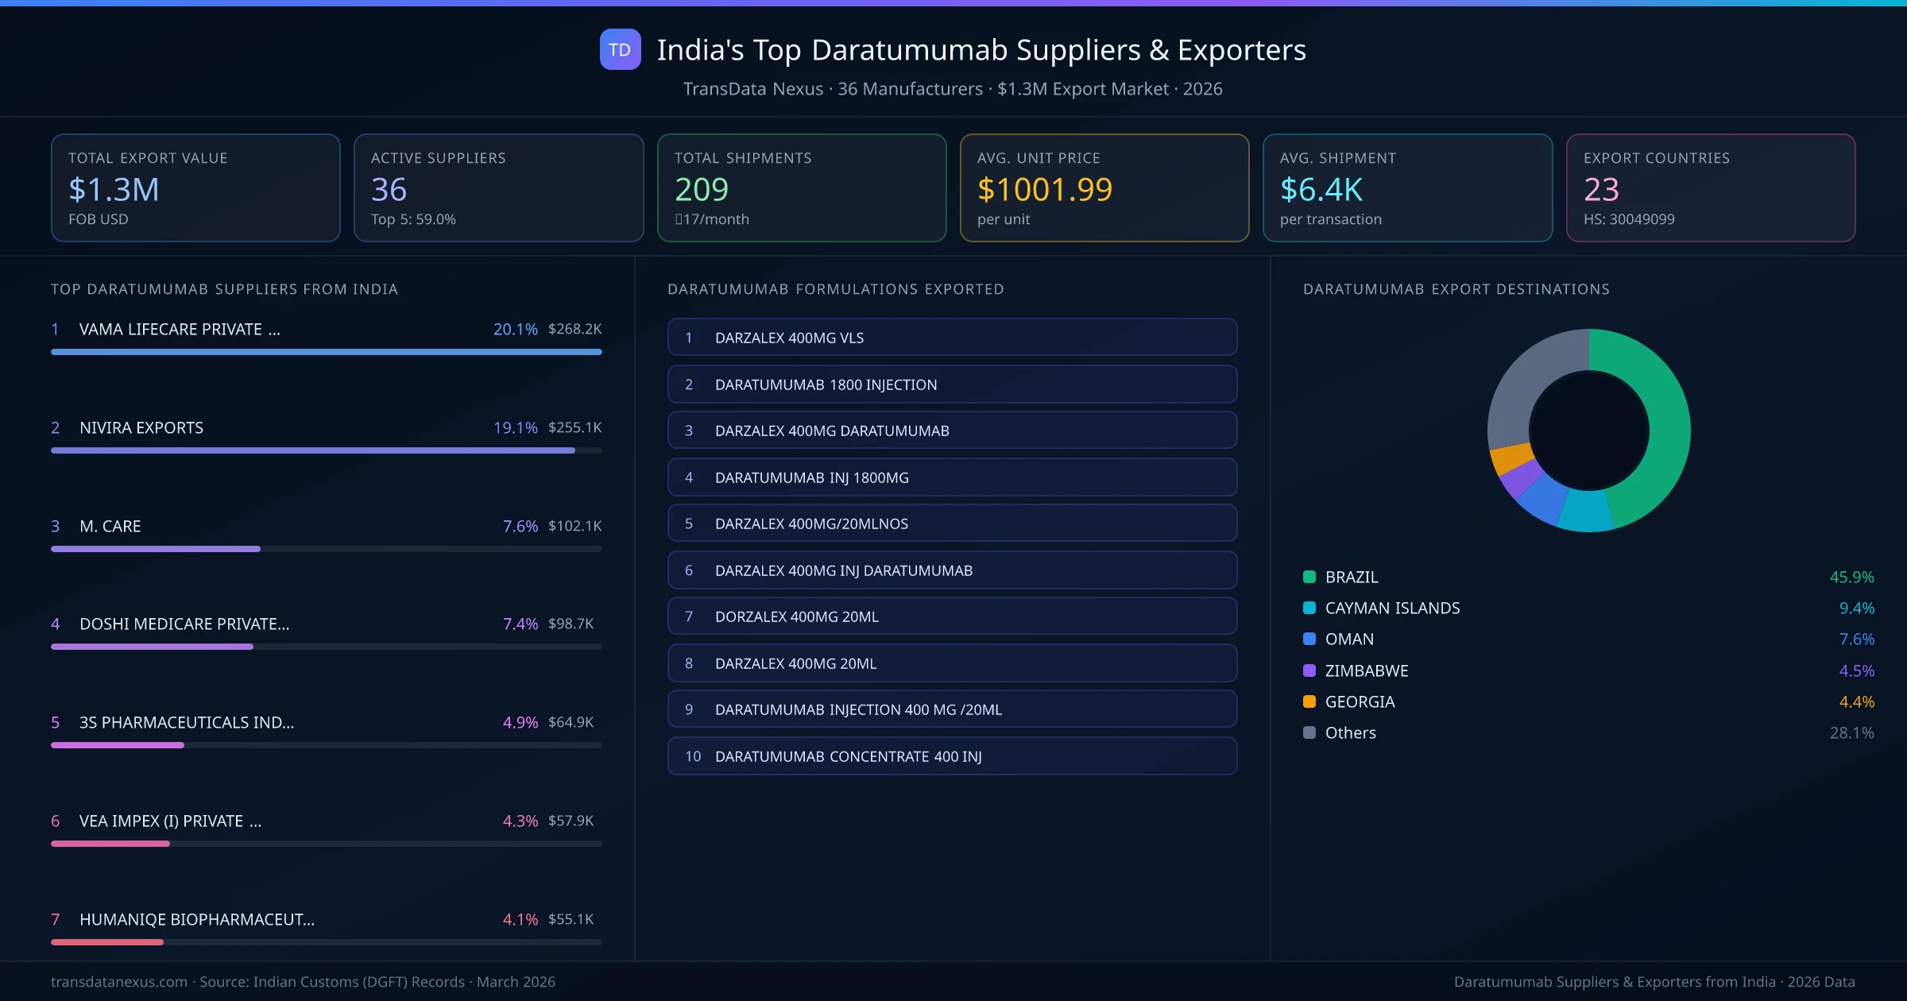Click the Cayman Islands legend dot
This screenshot has height=1001, width=1907.
(1308, 608)
